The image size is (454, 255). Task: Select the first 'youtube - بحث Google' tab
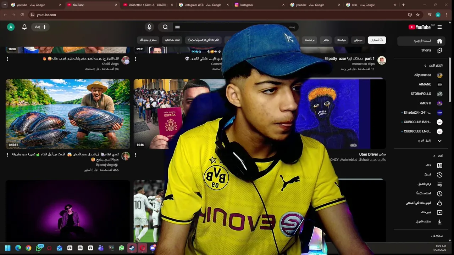click(x=37, y=5)
